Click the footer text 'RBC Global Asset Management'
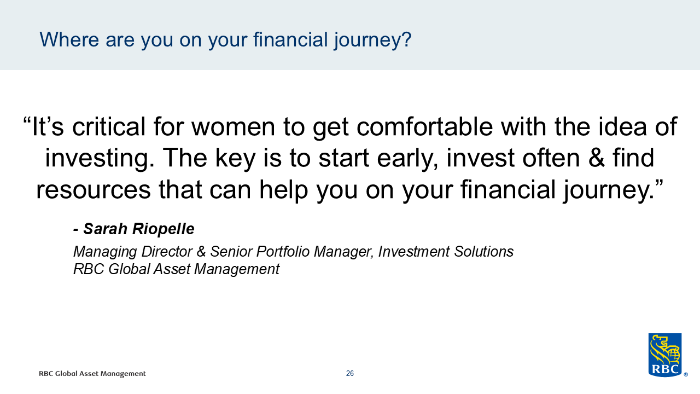 92,374
